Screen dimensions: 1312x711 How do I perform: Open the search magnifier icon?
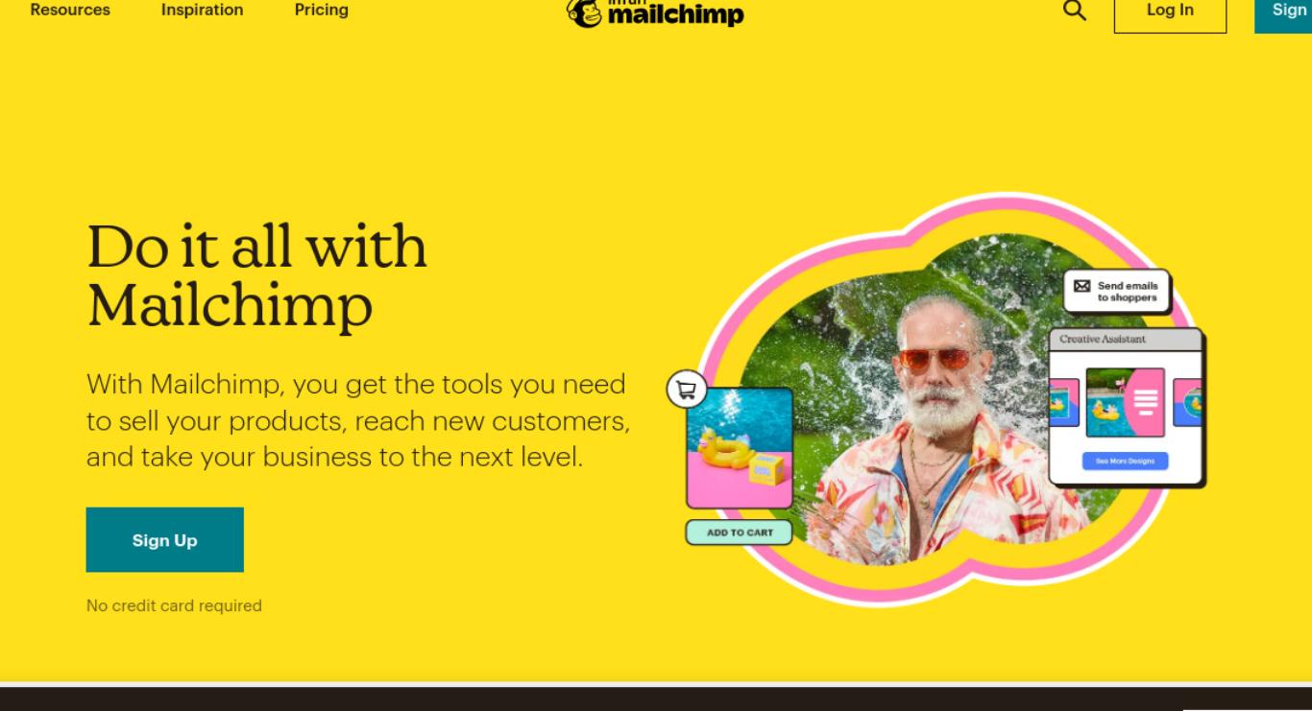pos(1075,11)
